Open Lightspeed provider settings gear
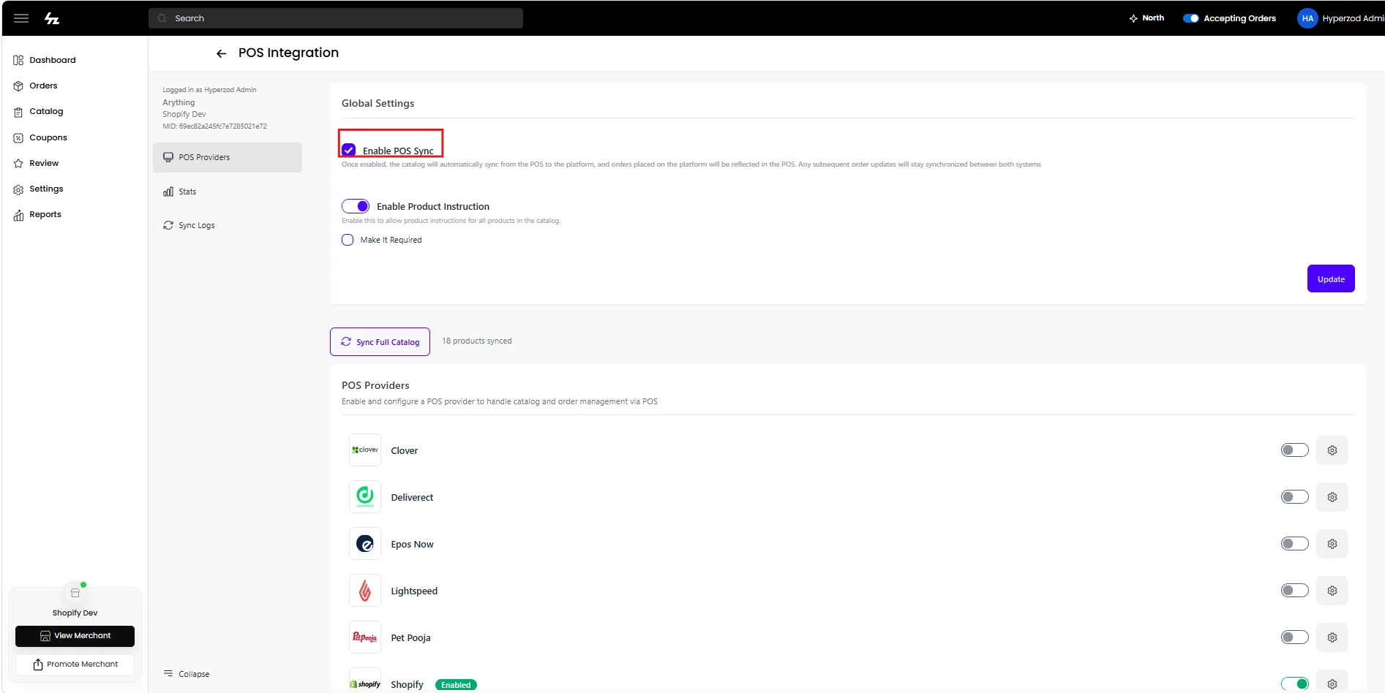 tap(1332, 591)
